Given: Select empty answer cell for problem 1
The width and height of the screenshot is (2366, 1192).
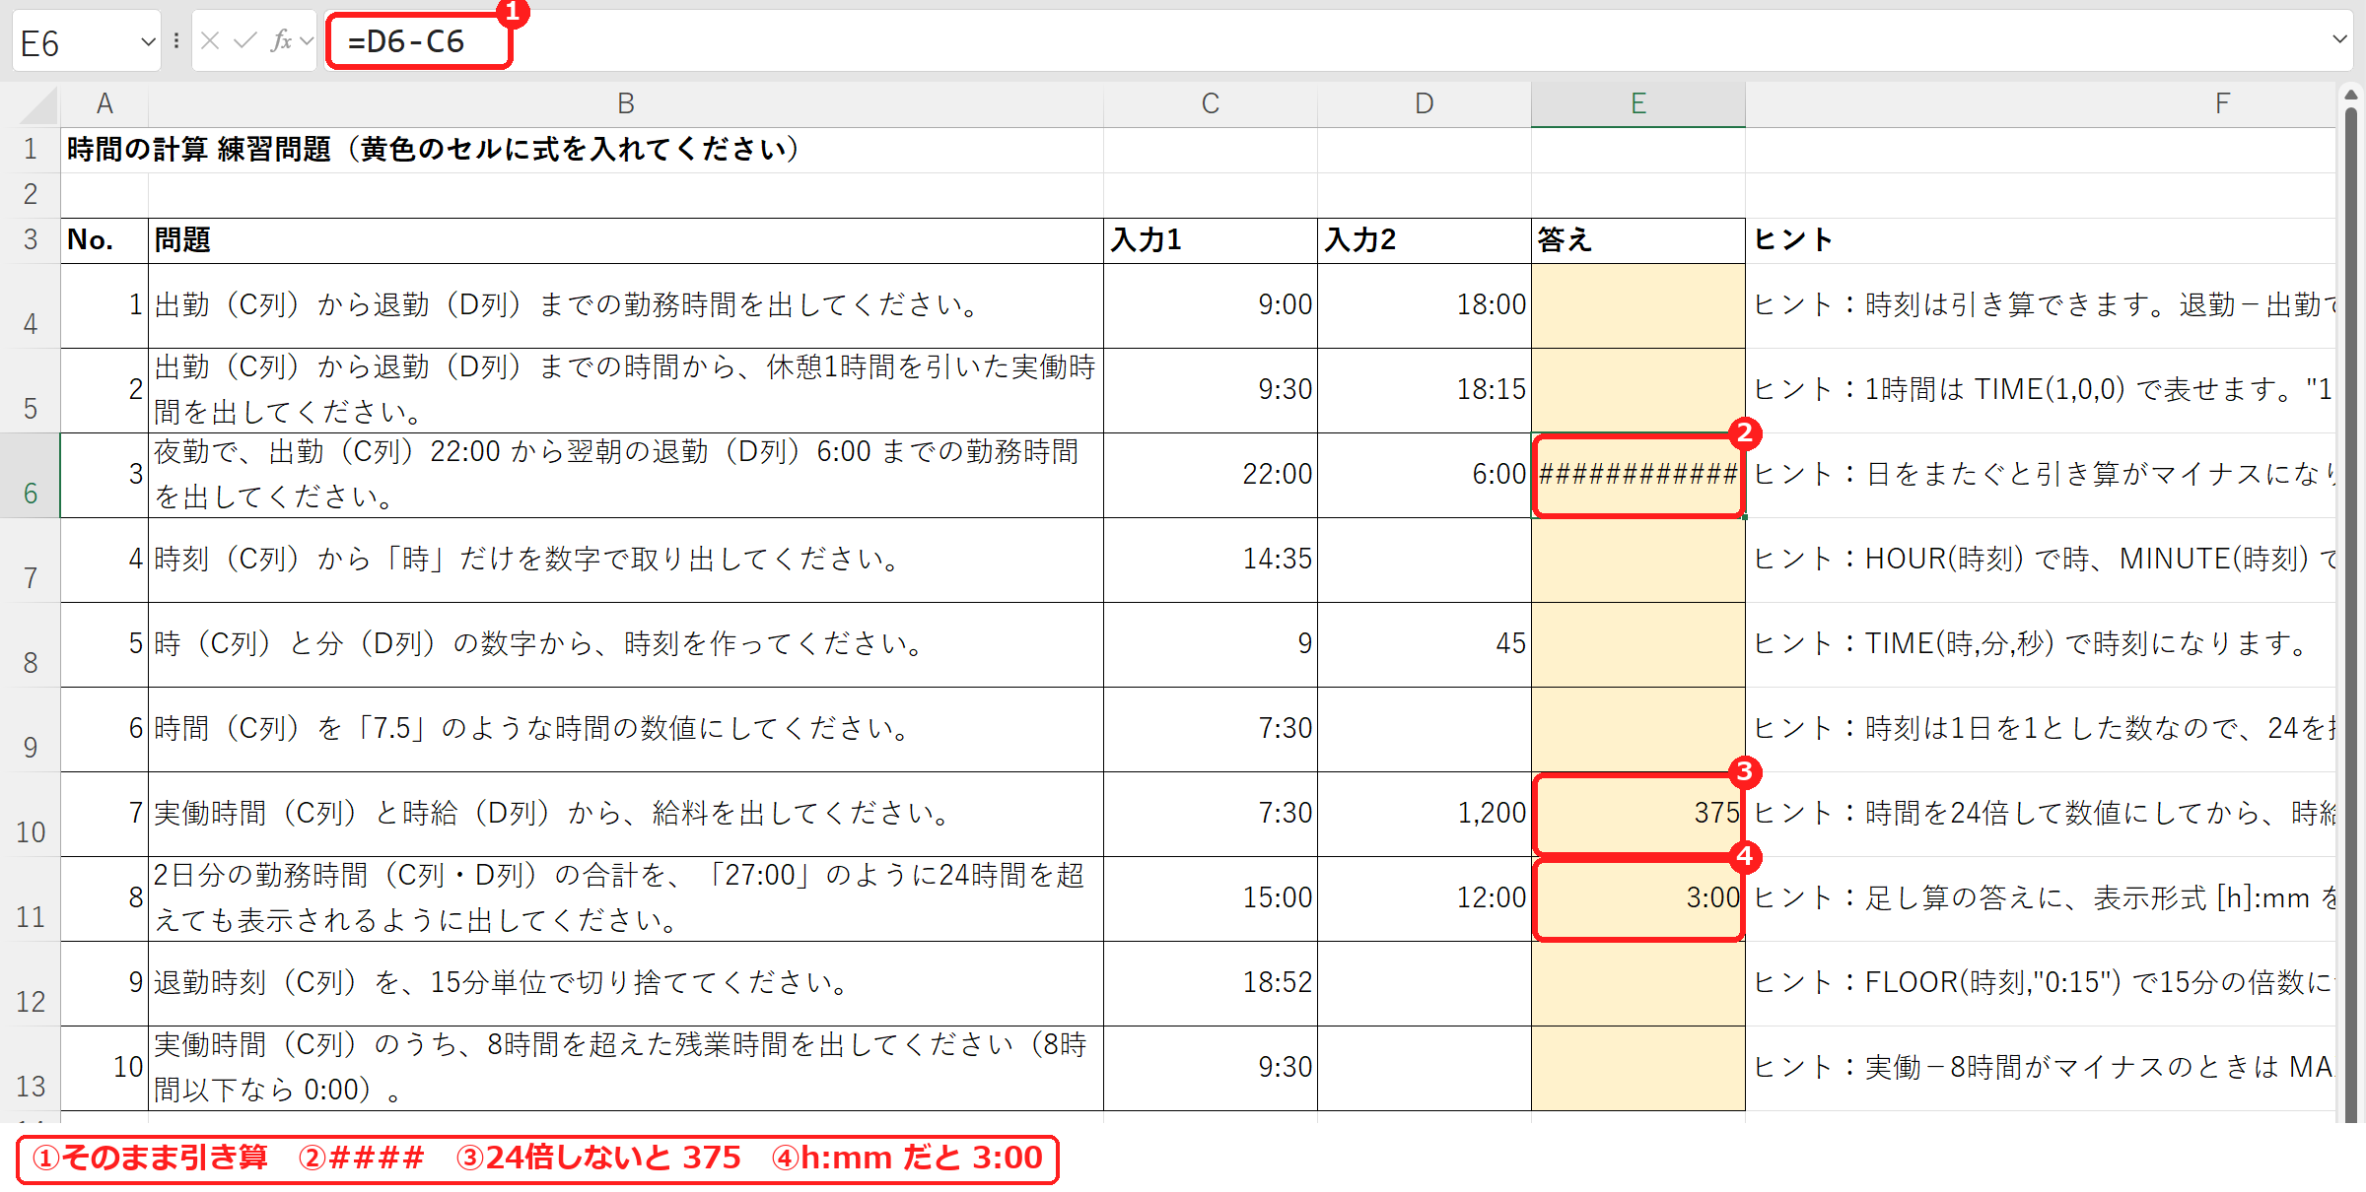Looking at the screenshot, I should click(1638, 306).
